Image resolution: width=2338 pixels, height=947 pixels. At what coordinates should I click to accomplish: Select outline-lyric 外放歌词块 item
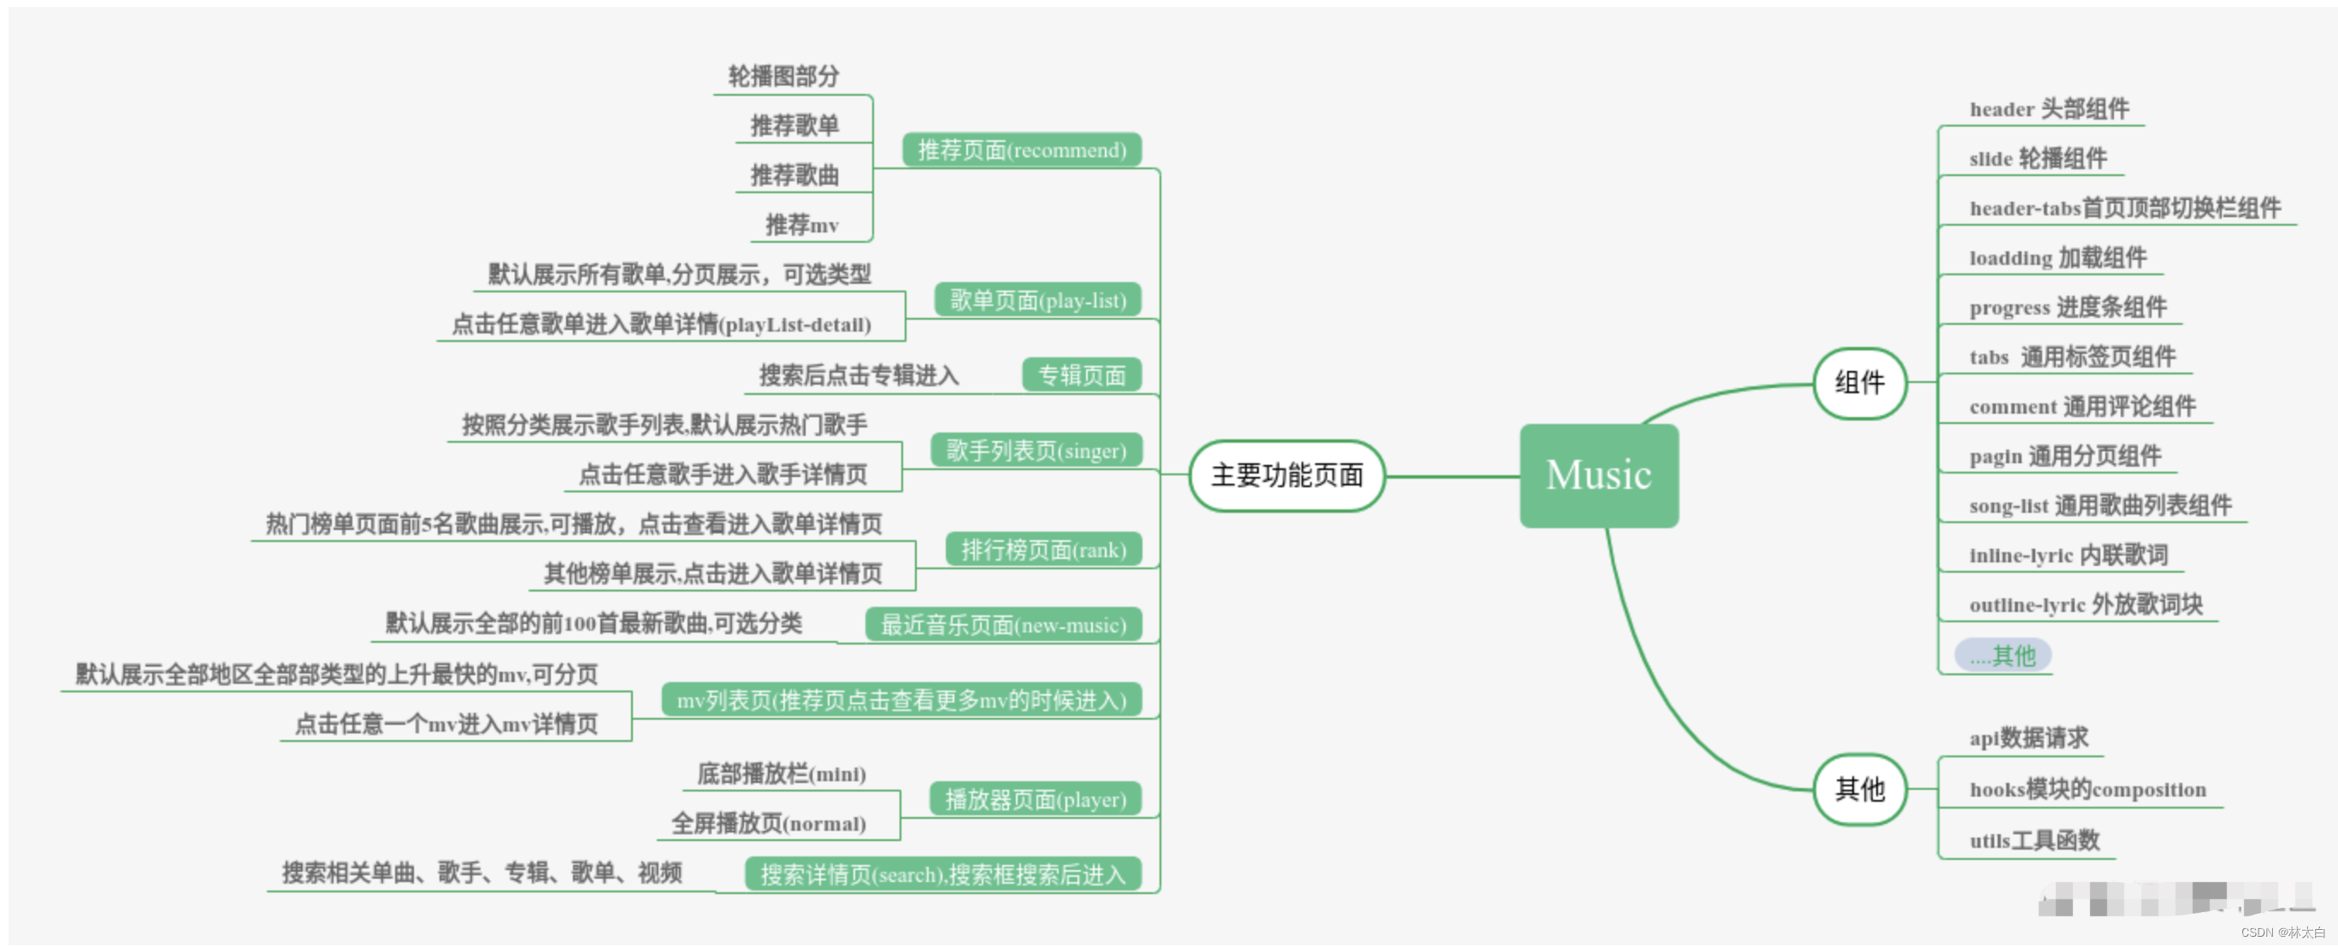tap(2086, 605)
